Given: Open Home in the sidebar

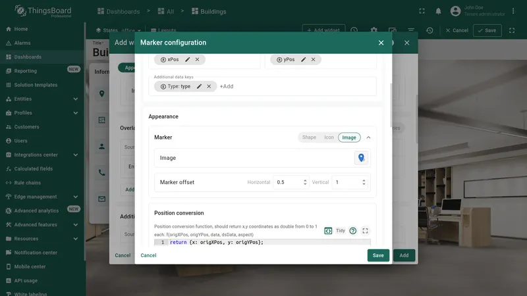Looking at the screenshot, I should [x=42, y=29].
